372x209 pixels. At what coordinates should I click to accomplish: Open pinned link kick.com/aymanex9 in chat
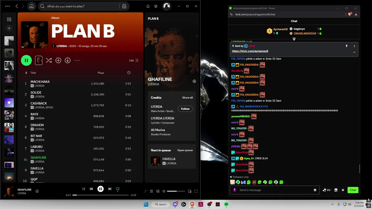pyautogui.click(x=250, y=51)
